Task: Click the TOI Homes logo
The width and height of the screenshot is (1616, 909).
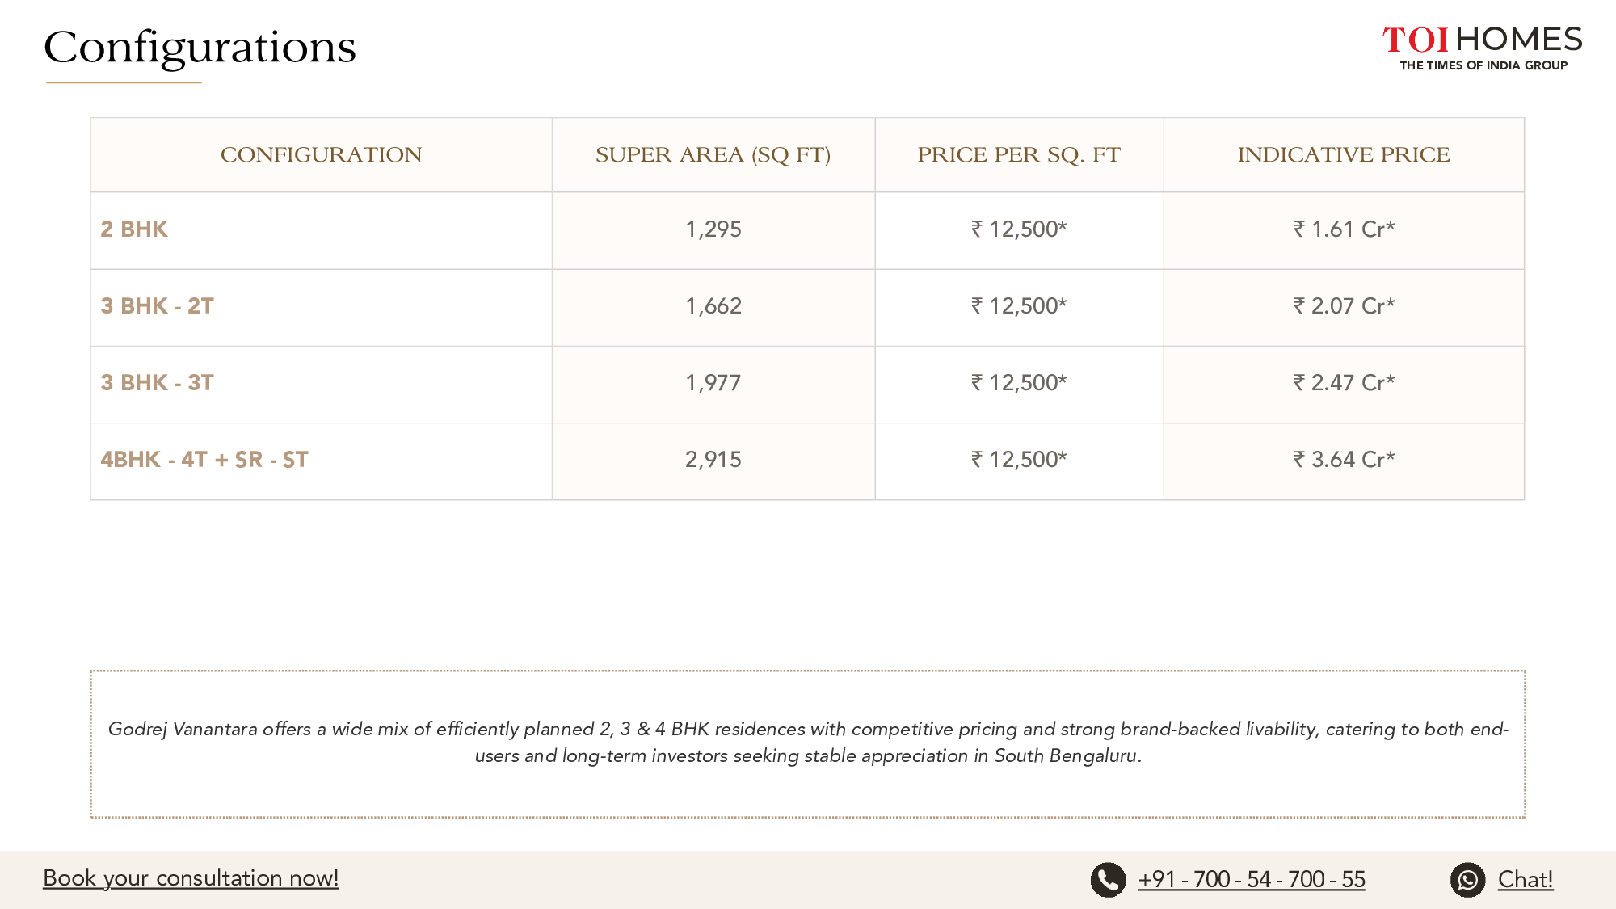Action: pos(1482,48)
